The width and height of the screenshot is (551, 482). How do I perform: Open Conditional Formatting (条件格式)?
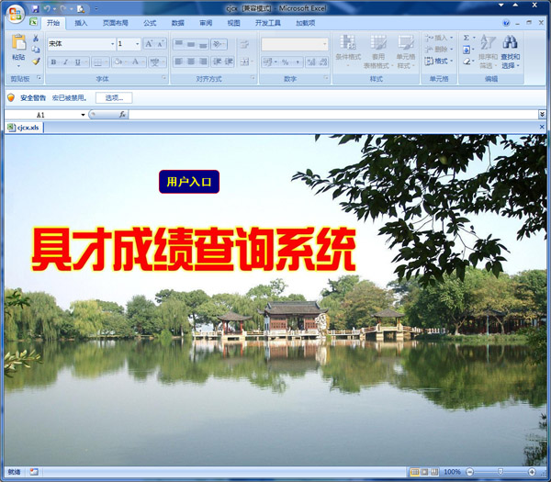coord(348,51)
